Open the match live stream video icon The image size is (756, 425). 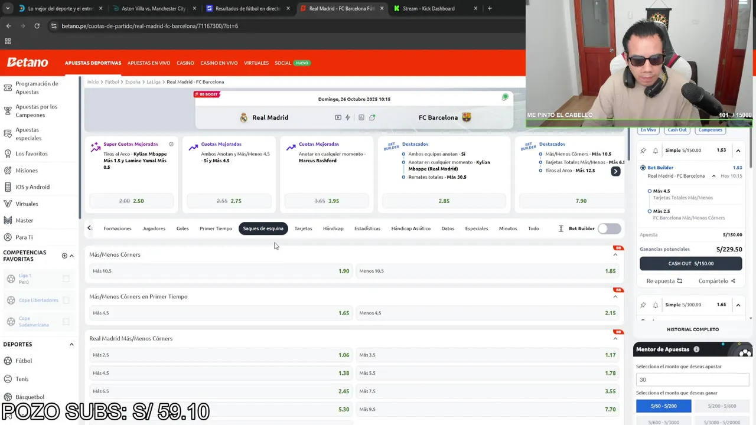pyautogui.click(x=338, y=117)
